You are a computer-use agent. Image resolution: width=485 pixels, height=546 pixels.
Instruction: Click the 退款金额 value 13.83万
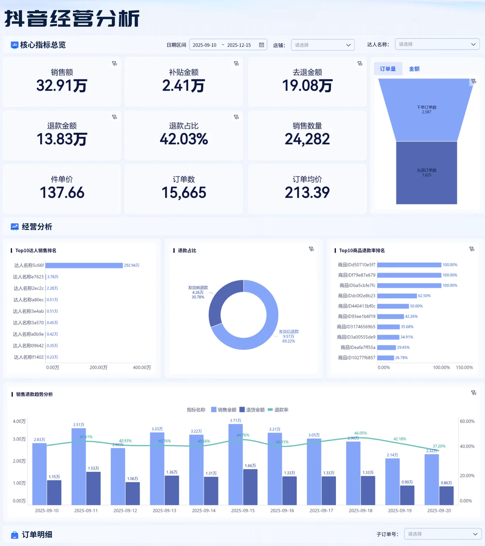(62, 139)
